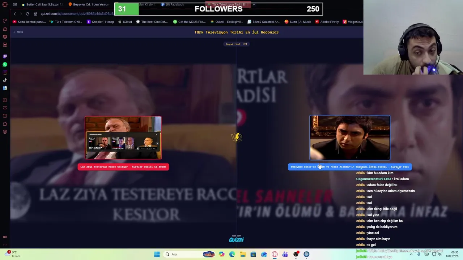Open Microsoft Store from taskbar
The width and height of the screenshot is (463, 260).
point(253,254)
